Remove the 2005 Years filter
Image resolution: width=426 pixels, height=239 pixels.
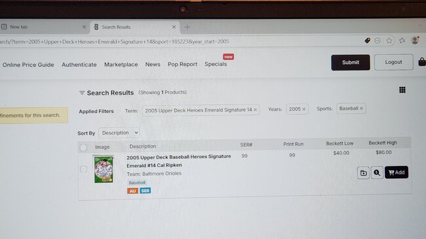tap(304, 109)
